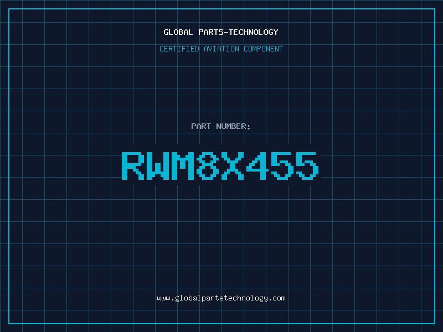Click the PART NUMBER: label
The height and width of the screenshot is (332, 443).
221,126
